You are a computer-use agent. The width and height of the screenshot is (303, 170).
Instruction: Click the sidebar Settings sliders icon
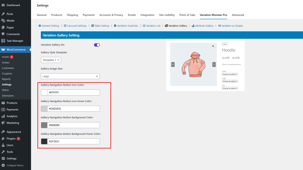click(x=3, y=158)
